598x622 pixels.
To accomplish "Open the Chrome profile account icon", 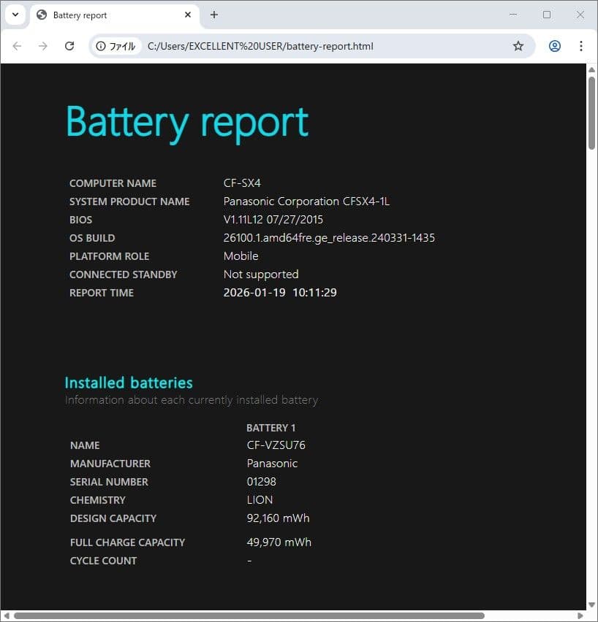I will point(554,45).
